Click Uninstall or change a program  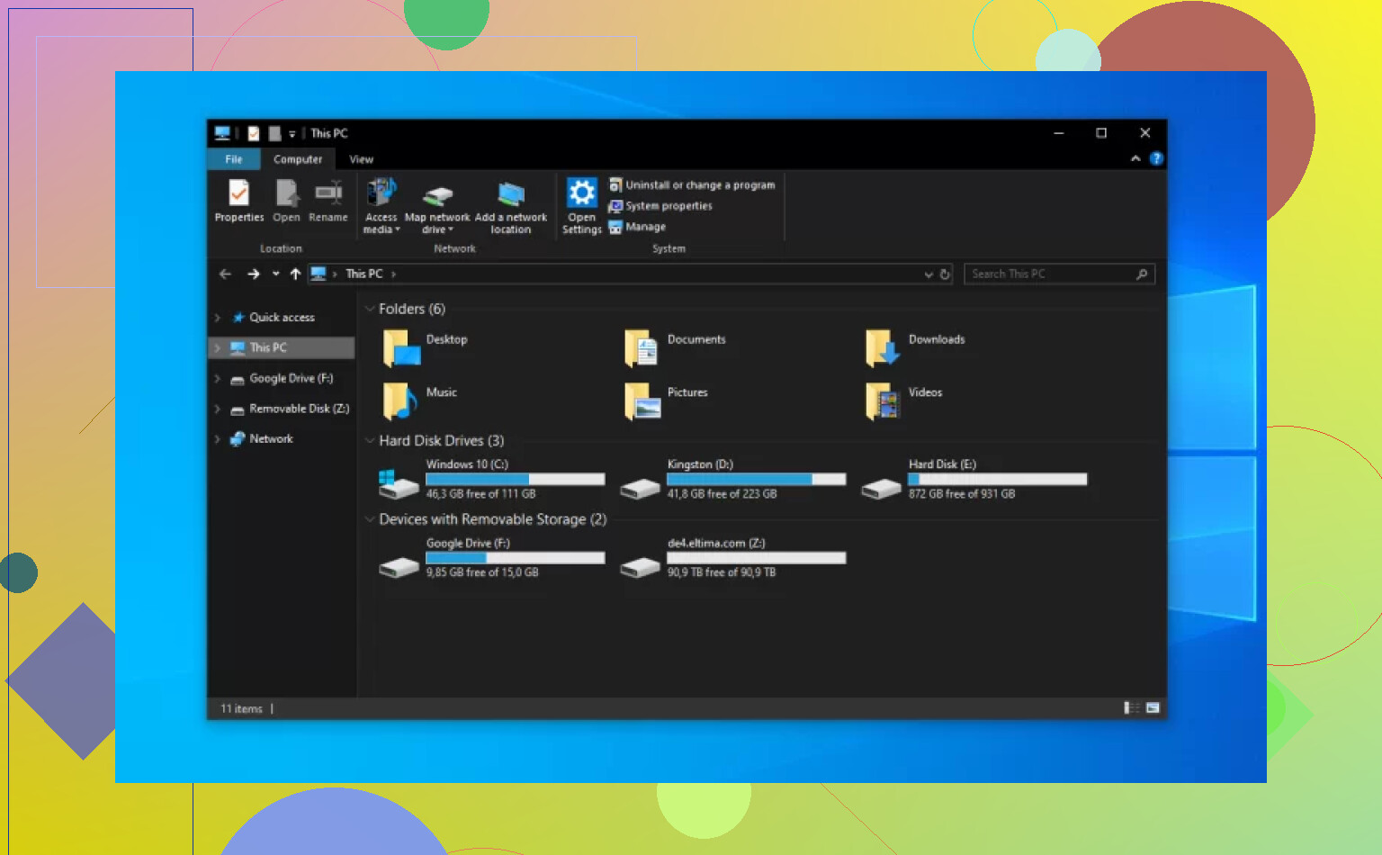coord(699,185)
